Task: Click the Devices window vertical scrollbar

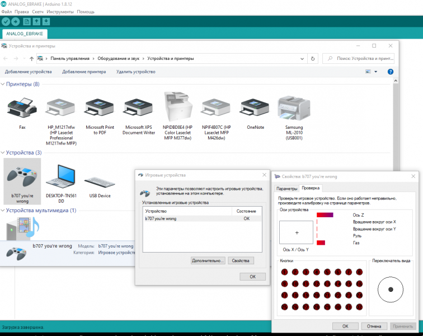Action: pyautogui.click(x=396, y=124)
